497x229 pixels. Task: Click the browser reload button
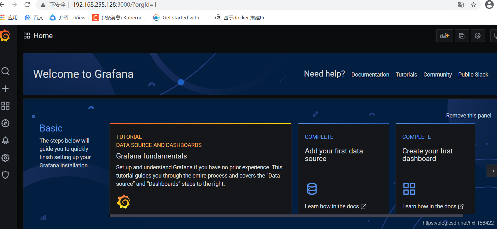point(27,4)
